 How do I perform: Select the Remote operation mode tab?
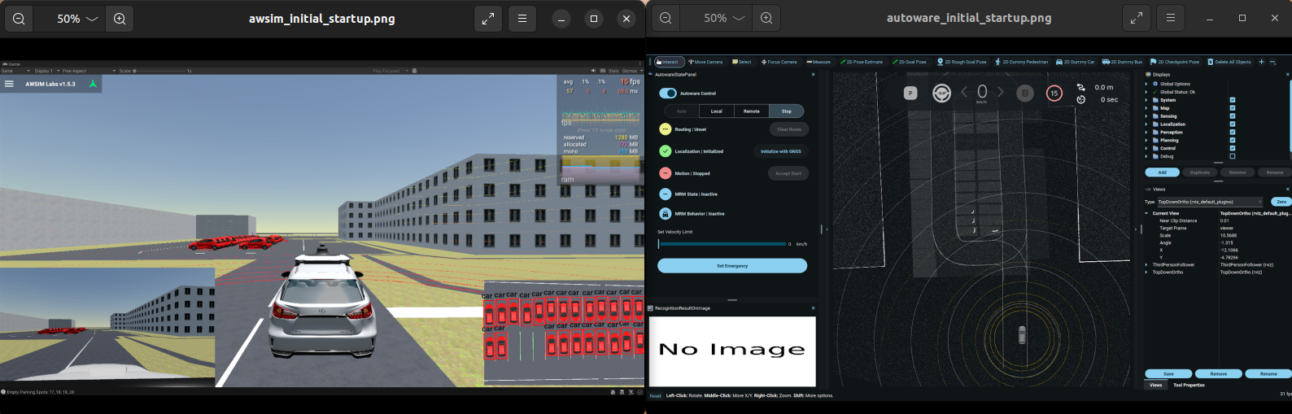tap(752, 111)
